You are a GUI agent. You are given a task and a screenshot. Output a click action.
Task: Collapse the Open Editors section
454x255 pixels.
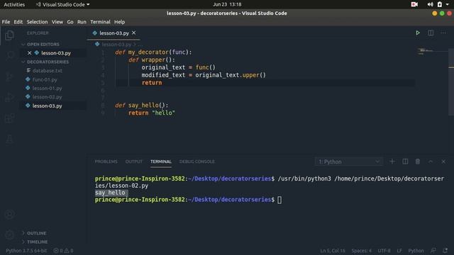43,44
